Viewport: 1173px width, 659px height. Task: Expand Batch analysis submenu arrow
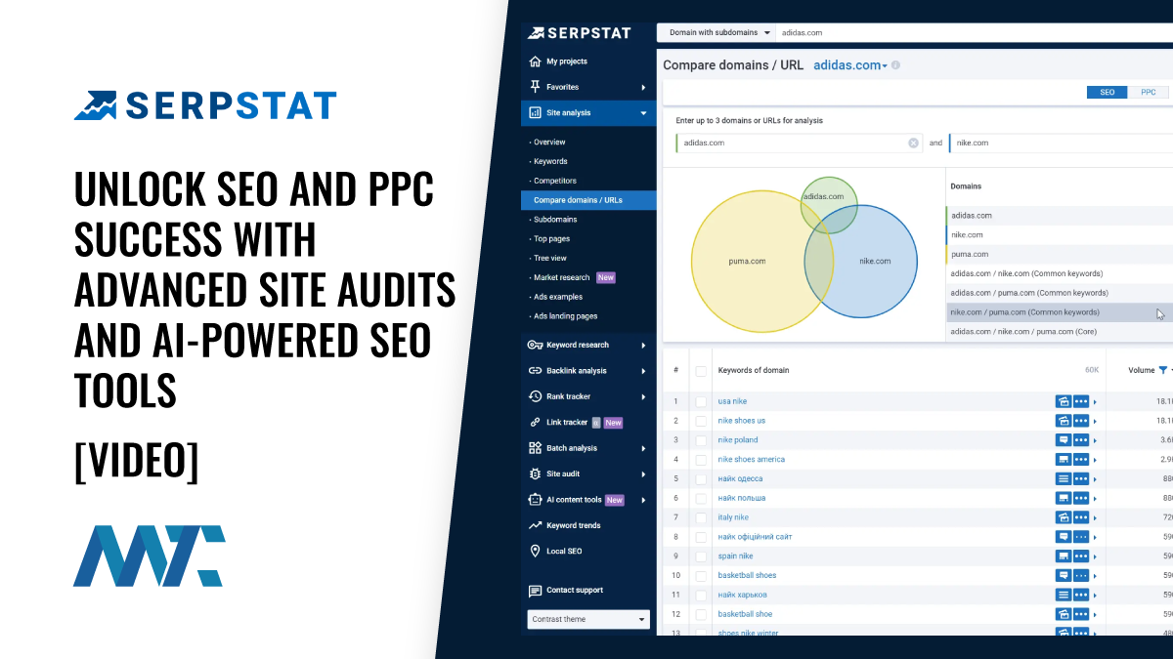pos(643,448)
